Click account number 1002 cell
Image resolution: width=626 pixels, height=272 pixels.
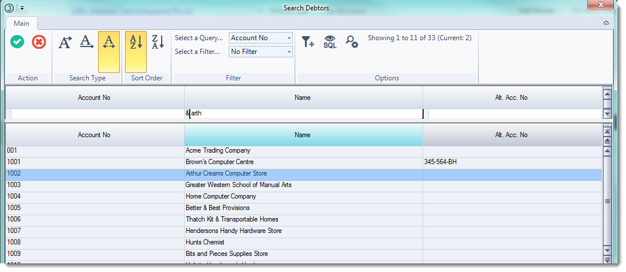[x=95, y=174]
